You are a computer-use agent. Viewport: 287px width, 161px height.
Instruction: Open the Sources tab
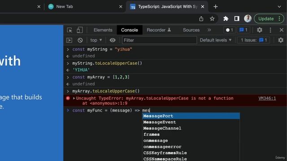pyautogui.click(x=191, y=30)
